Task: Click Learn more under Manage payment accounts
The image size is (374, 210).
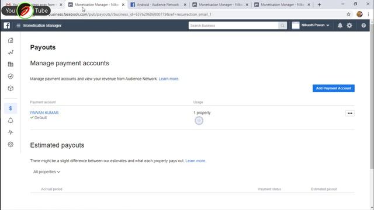Action: [x=169, y=79]
